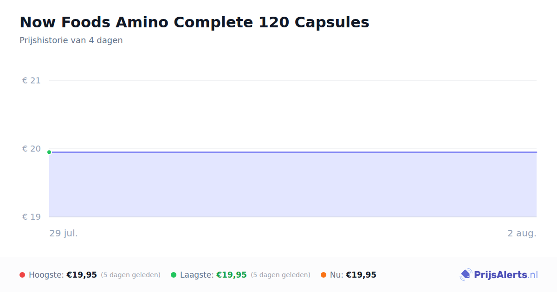Click the red Hoogste legend dot
The image size is (557, 292).
coord(22,275)
